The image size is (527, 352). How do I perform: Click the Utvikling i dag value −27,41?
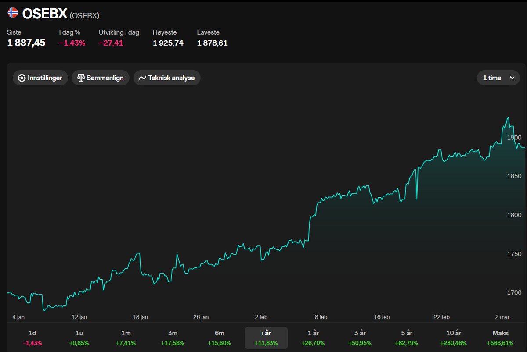(111, 43)
